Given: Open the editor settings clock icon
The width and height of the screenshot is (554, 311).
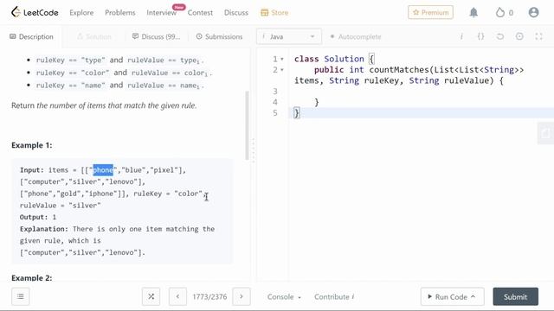Looking at the screenshot, I should (x=519, y=36).
